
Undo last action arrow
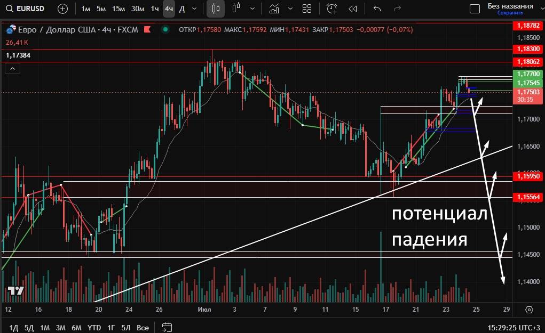(x=377, y=9)
